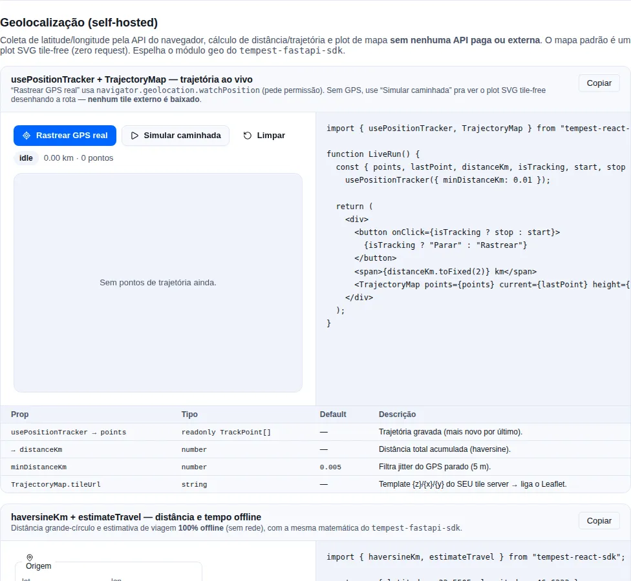
Task: Select the 'usePositionTracker → points' prop cell
Action: click(x=69, y=432)
